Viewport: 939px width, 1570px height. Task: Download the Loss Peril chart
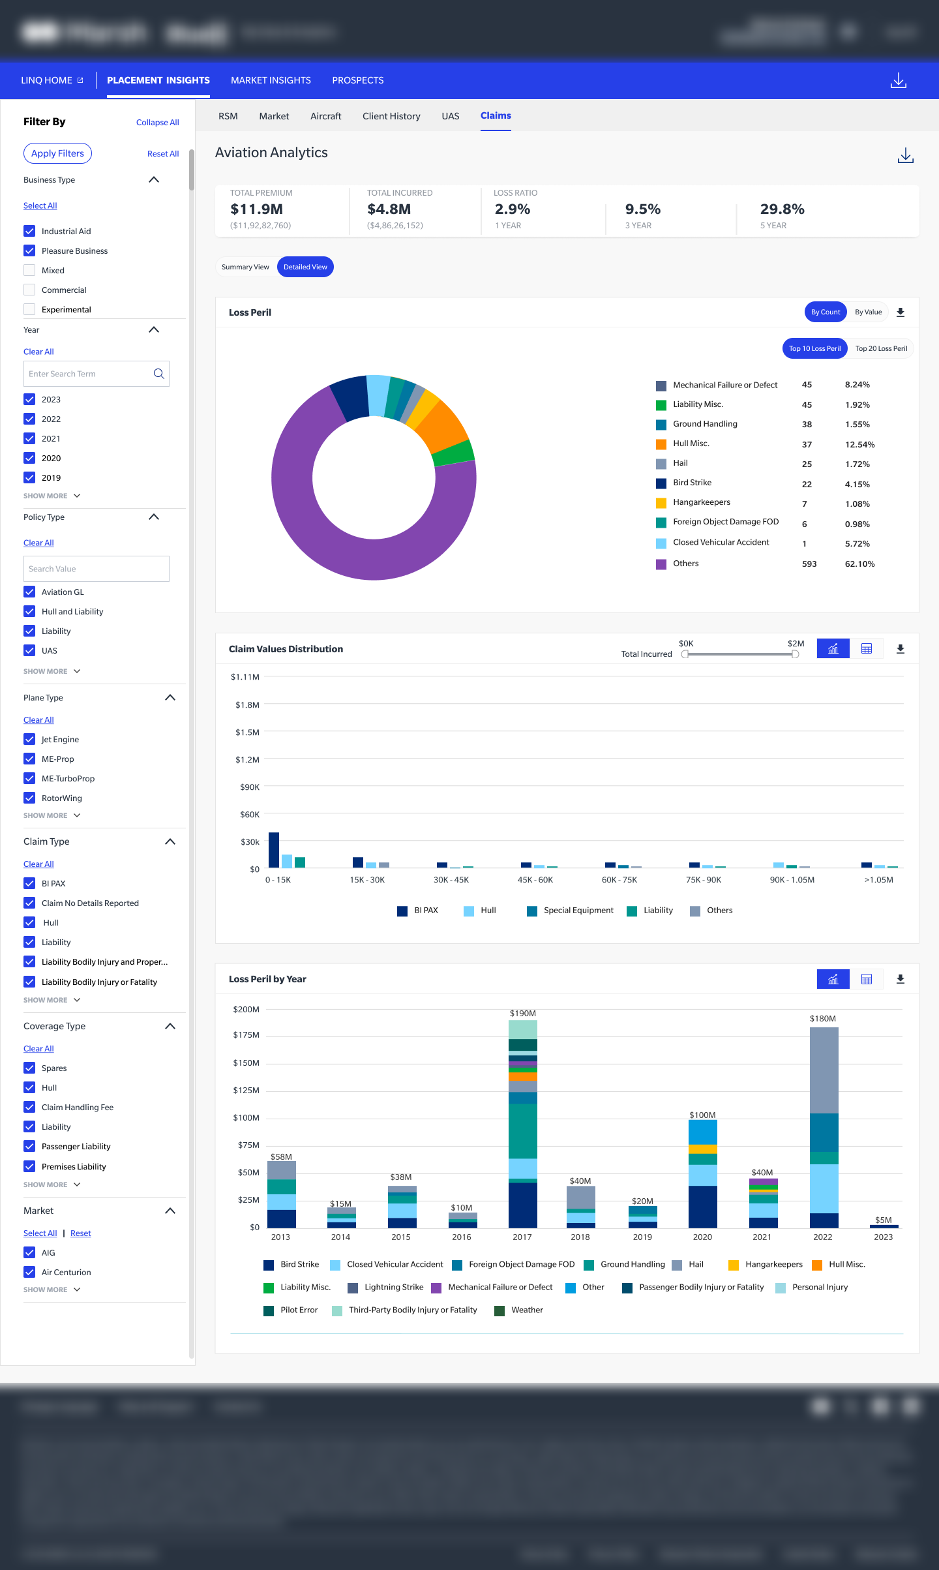click(901, 312)
